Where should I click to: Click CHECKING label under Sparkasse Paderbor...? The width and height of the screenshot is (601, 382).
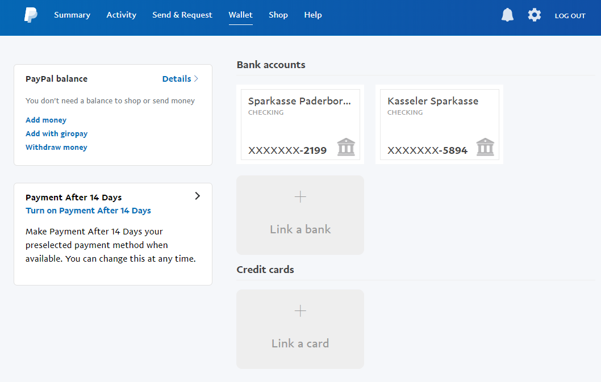pos(266,112)
